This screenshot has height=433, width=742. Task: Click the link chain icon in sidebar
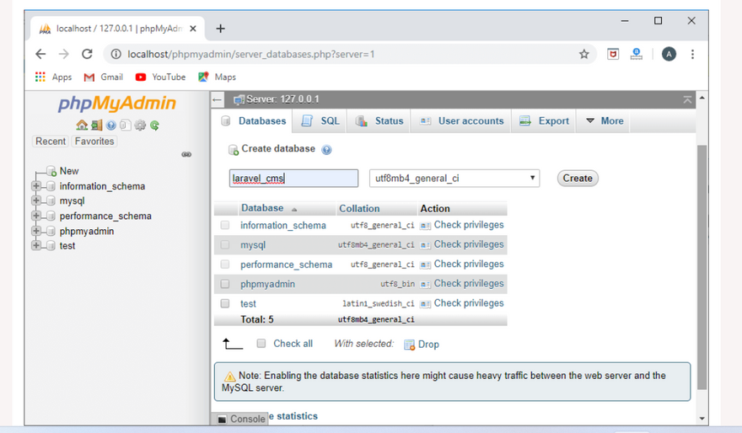tap(186, 154)
